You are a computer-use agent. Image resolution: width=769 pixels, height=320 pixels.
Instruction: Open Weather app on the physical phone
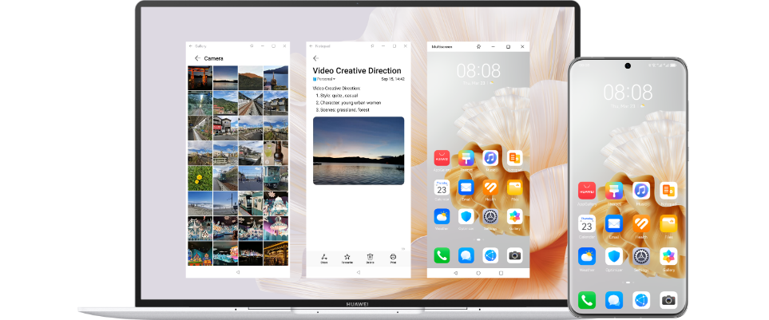coord(587,255)
